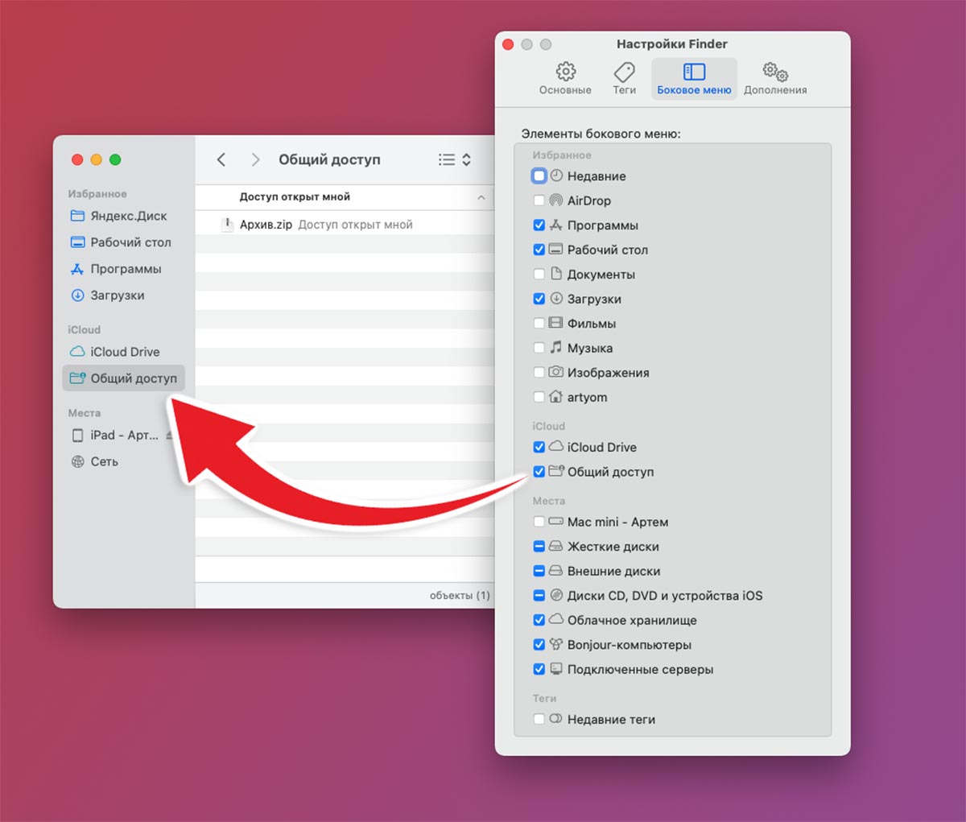Click the iCloud section header in sidebar
Screen dimensions: 966x822
tap(84, 330)
